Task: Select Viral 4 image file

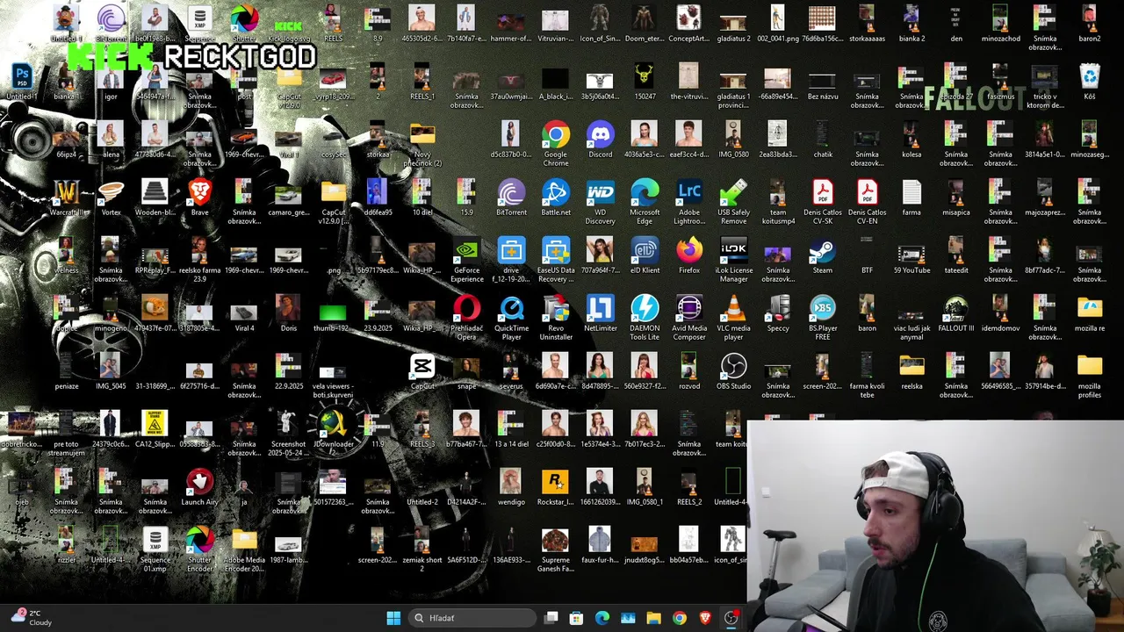Action: pyautogui.click(x=244, y=314)
